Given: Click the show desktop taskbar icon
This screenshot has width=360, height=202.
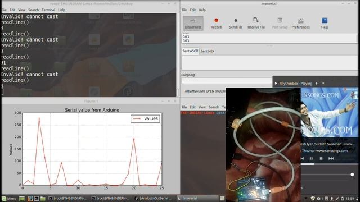Looking at the screenshot, I should [x=22, y=198].
